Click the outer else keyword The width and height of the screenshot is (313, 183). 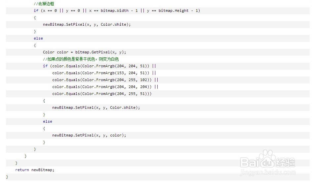point(38,39)
